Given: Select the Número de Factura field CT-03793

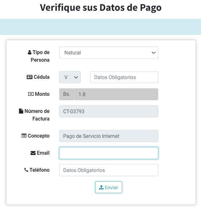Looking at the screenshot, I should (109, 111).
